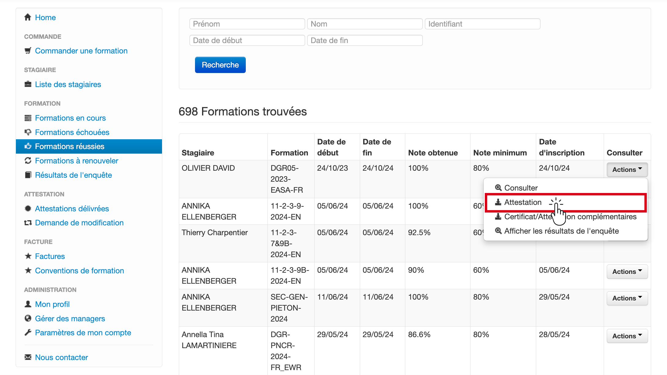This screenshot has width=667, height=375.
Task: Click the 698 Formations trouvées heading
Action: pyautogui.click(x=242, y=111)
